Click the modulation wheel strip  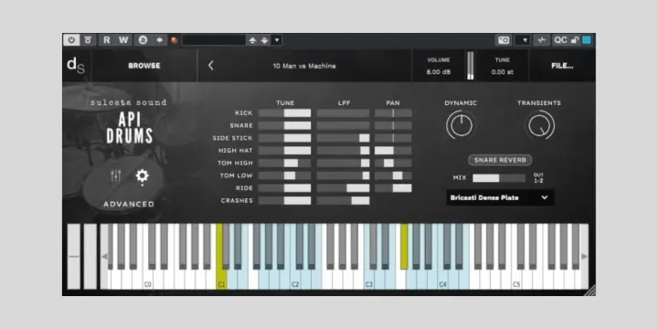(x=90, y=257)
